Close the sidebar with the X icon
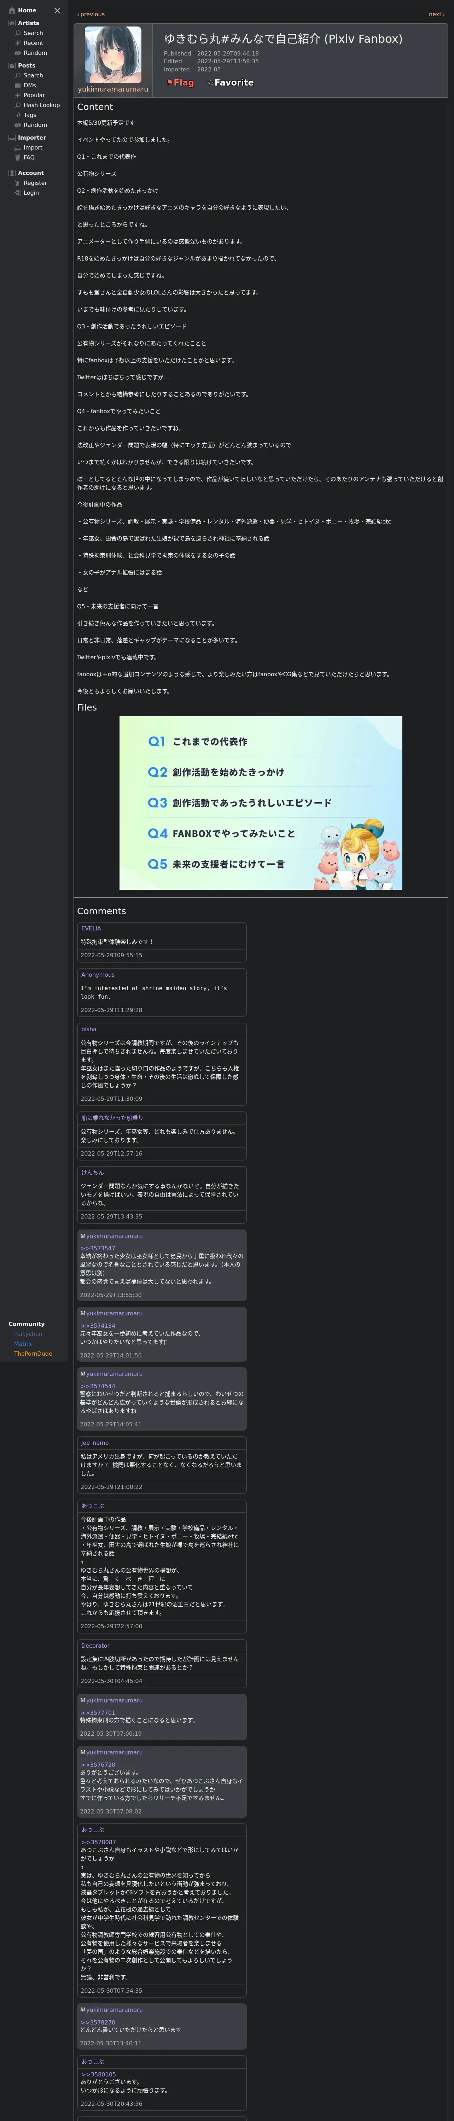Screen dimensions: 454x2121 [57, 11]
